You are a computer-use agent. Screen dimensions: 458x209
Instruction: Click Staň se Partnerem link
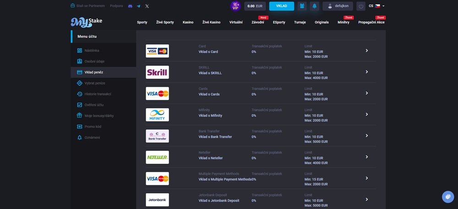(87, 6)
